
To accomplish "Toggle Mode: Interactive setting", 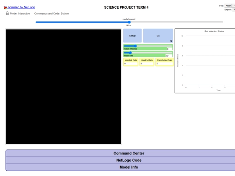I will (x=20, y=13).
